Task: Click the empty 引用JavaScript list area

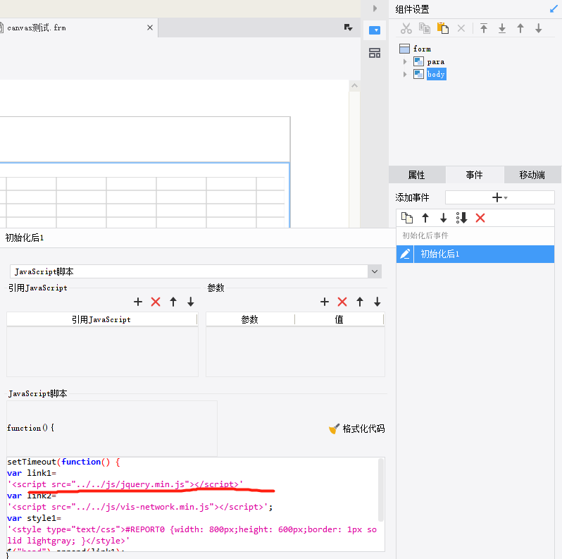Action: 103,352
